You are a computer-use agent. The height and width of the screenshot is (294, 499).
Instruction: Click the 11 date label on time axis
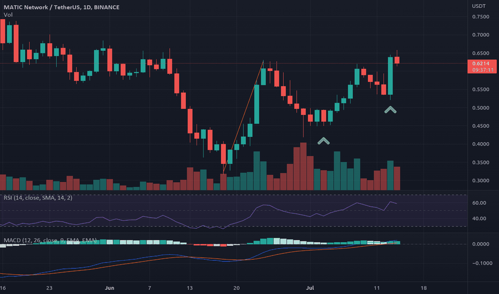click(x=377, y=288)
